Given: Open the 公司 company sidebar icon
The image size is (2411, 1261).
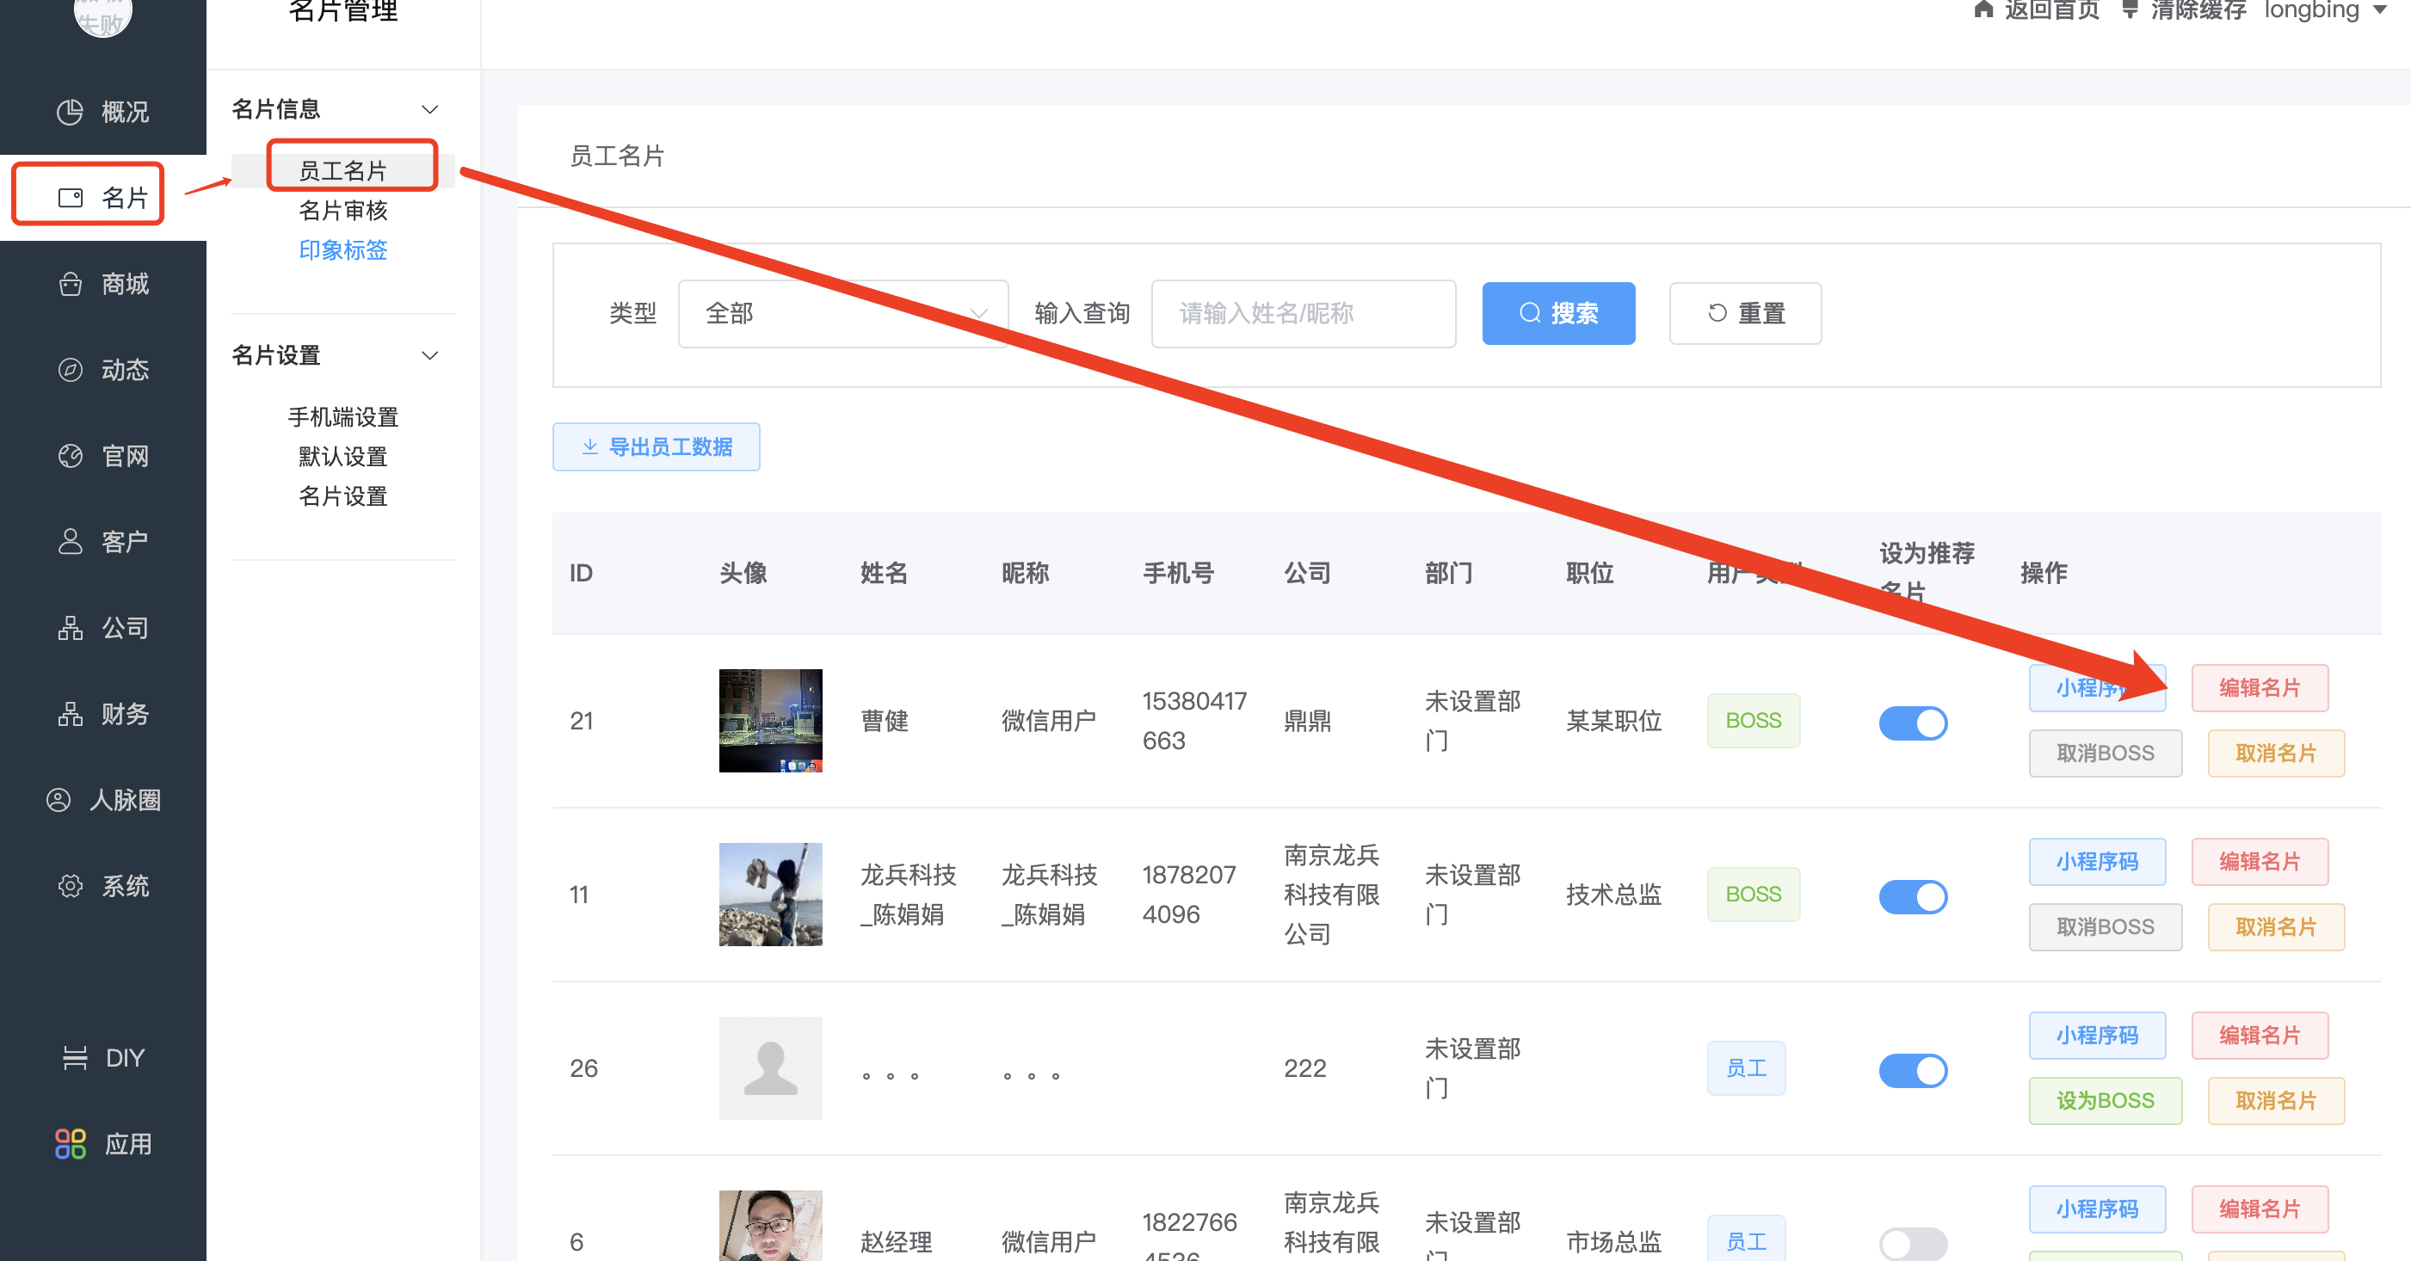Looking at the screenshot, I should coord(71,628).
